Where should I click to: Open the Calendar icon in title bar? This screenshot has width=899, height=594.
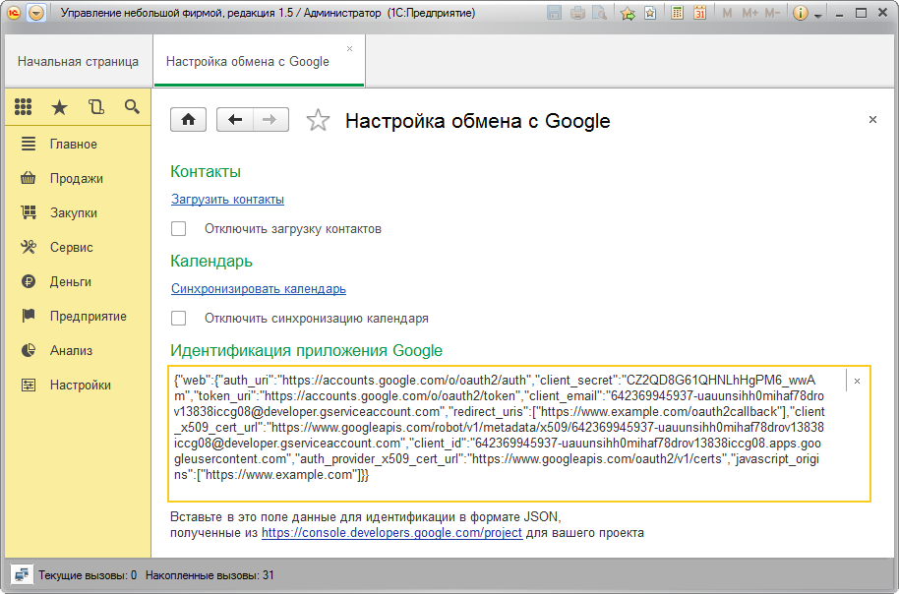pyautogui.click(x=699, y=13)
